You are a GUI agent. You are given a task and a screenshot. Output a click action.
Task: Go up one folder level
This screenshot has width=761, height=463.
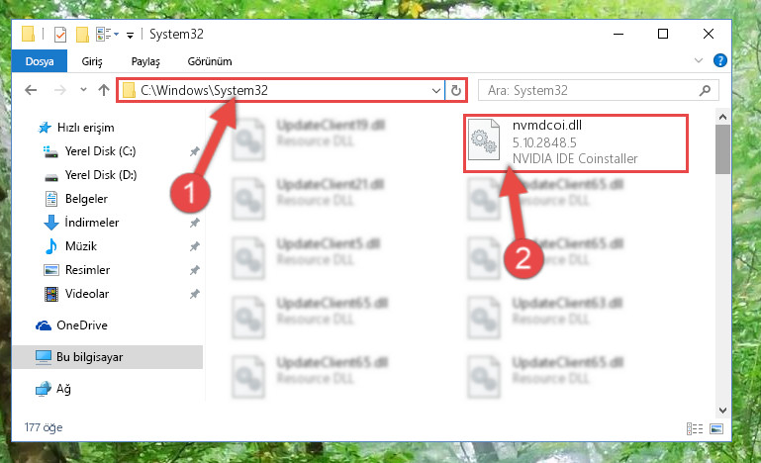click(103, 90)
